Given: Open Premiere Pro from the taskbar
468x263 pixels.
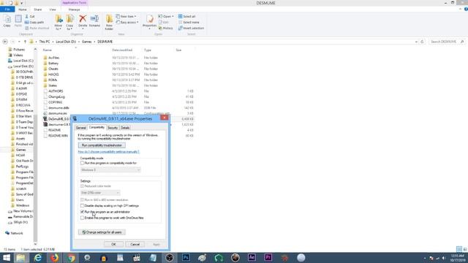Looking at the screenshot, I should [x=268, y=258].
